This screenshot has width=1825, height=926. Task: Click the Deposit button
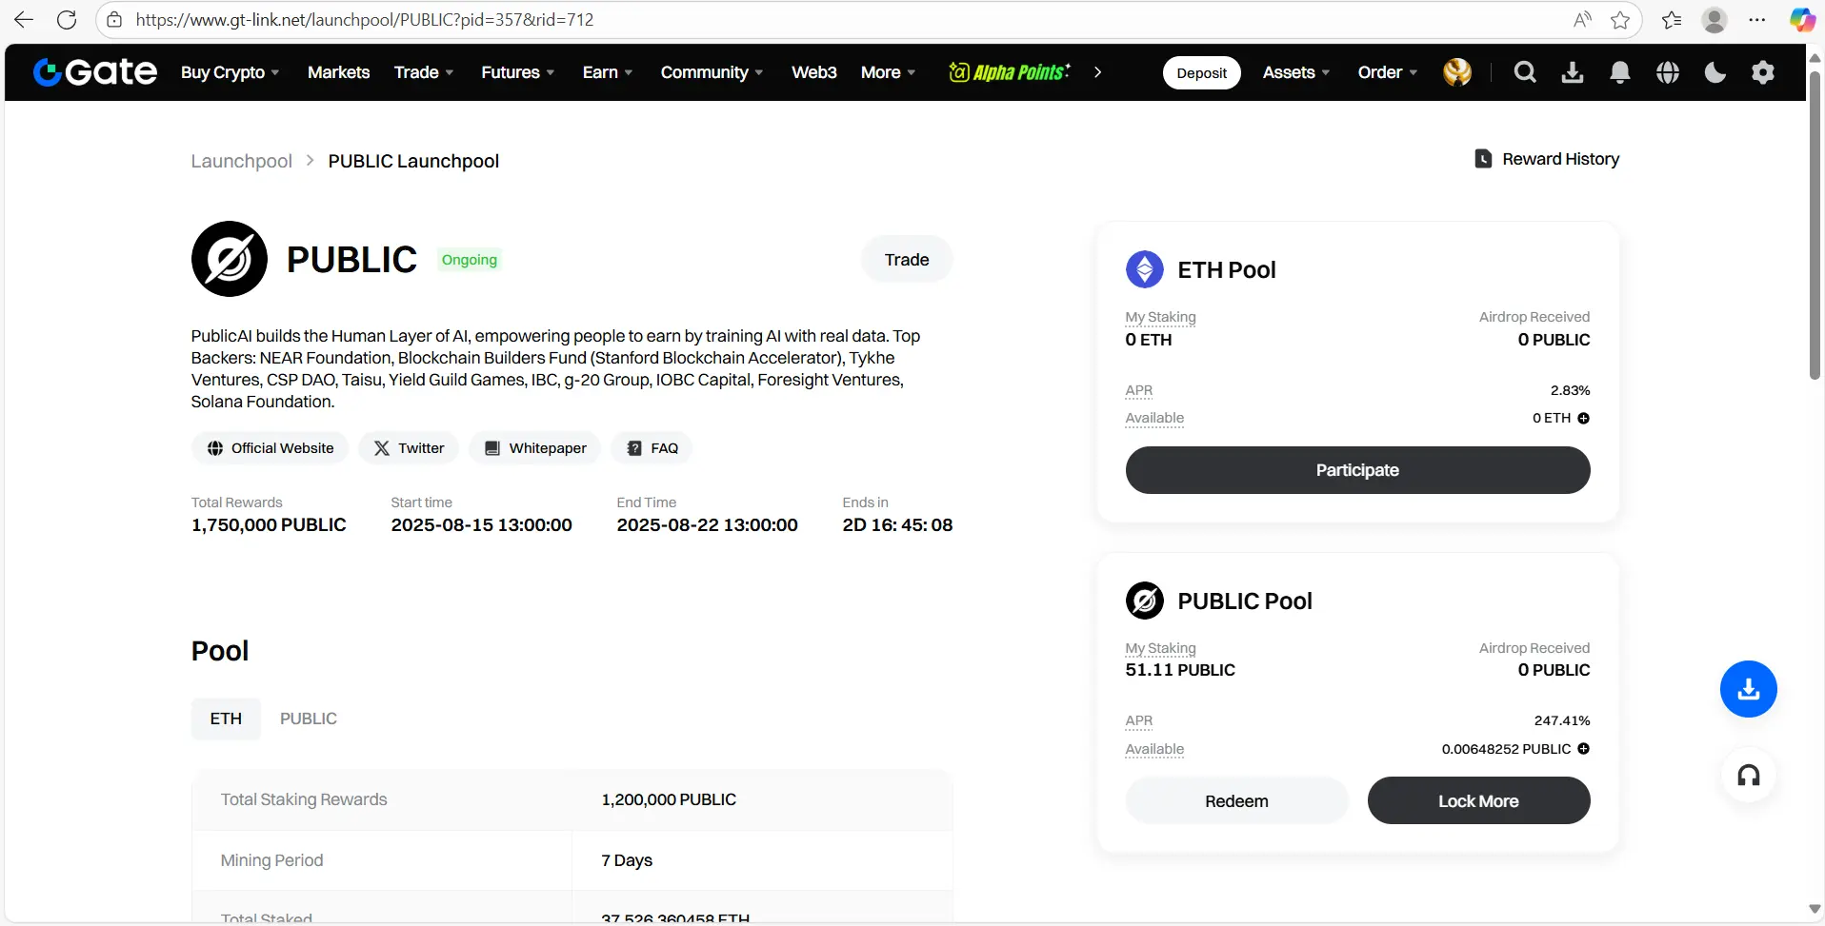pos(1202,72)
